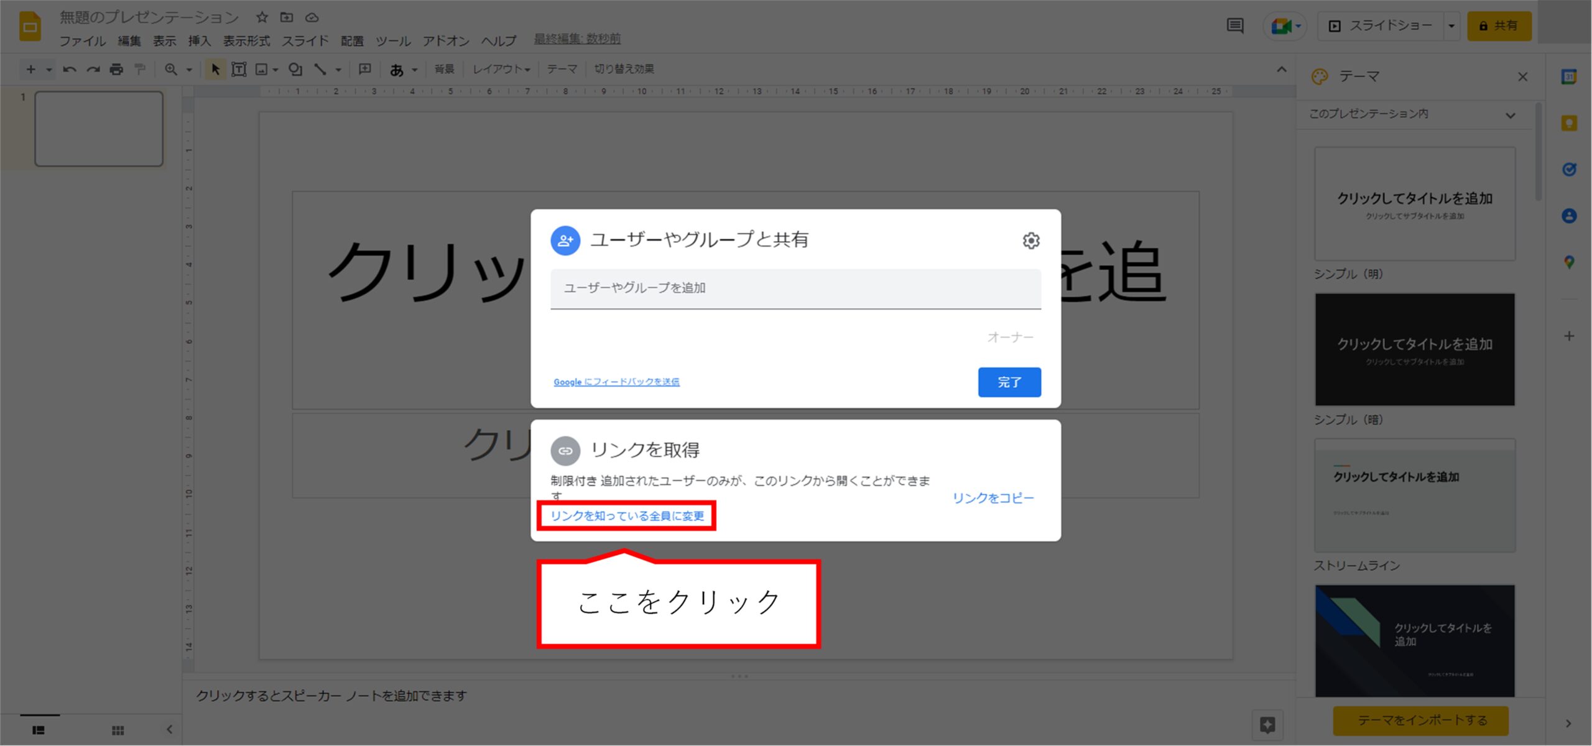Click the get add-ons plus icon
The height and width of the screenshot is (746, 1592).
point(1569,336)
